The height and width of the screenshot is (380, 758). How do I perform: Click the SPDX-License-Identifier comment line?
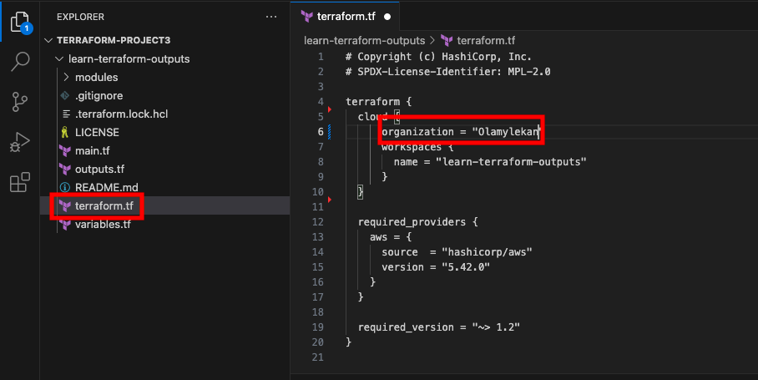(447, 72)
